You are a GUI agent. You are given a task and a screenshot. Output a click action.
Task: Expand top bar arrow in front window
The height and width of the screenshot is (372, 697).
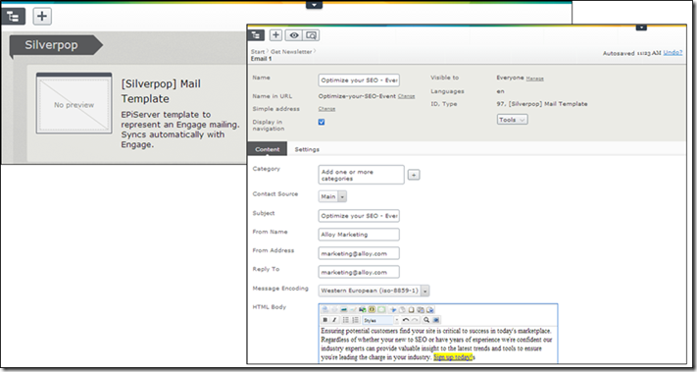(x=641, y=27)
